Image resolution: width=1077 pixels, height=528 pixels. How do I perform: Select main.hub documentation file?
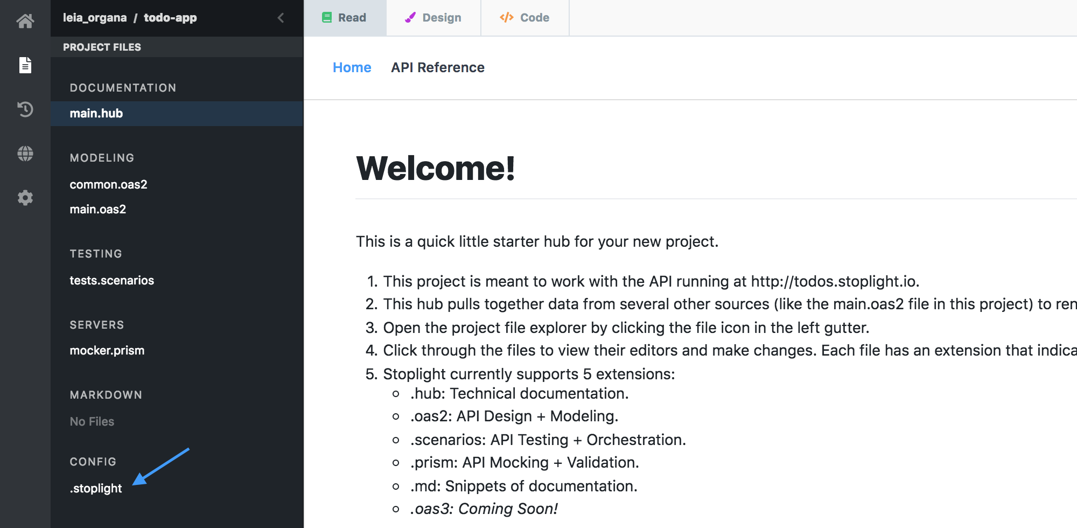point(96,114)
